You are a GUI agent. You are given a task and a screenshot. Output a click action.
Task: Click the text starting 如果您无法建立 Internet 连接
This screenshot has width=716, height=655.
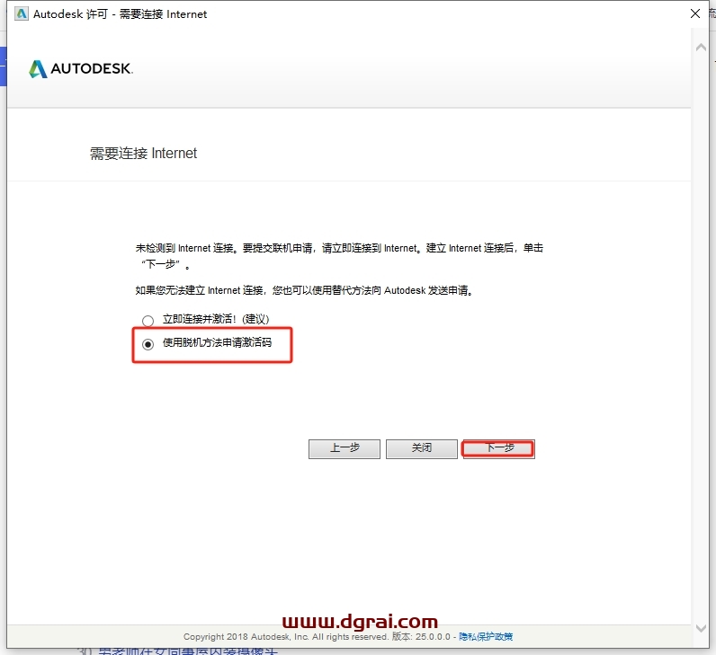click(x=305, y=290)
